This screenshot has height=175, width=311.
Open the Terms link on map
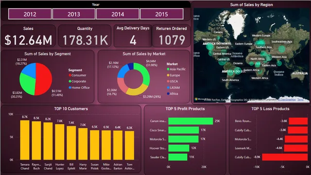pyautogui.click(x=300, y=100)
